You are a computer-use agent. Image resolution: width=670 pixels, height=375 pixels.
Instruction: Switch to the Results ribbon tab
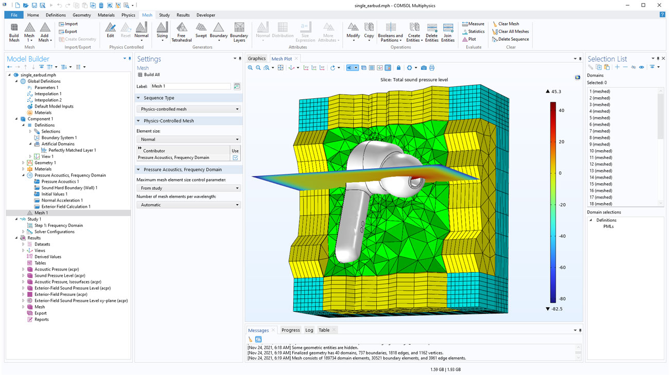click(182, 15)
